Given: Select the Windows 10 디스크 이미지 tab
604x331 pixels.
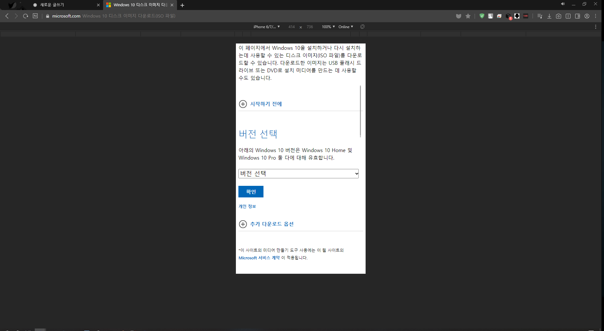Looking at the screenshot, I should (140, 5).
